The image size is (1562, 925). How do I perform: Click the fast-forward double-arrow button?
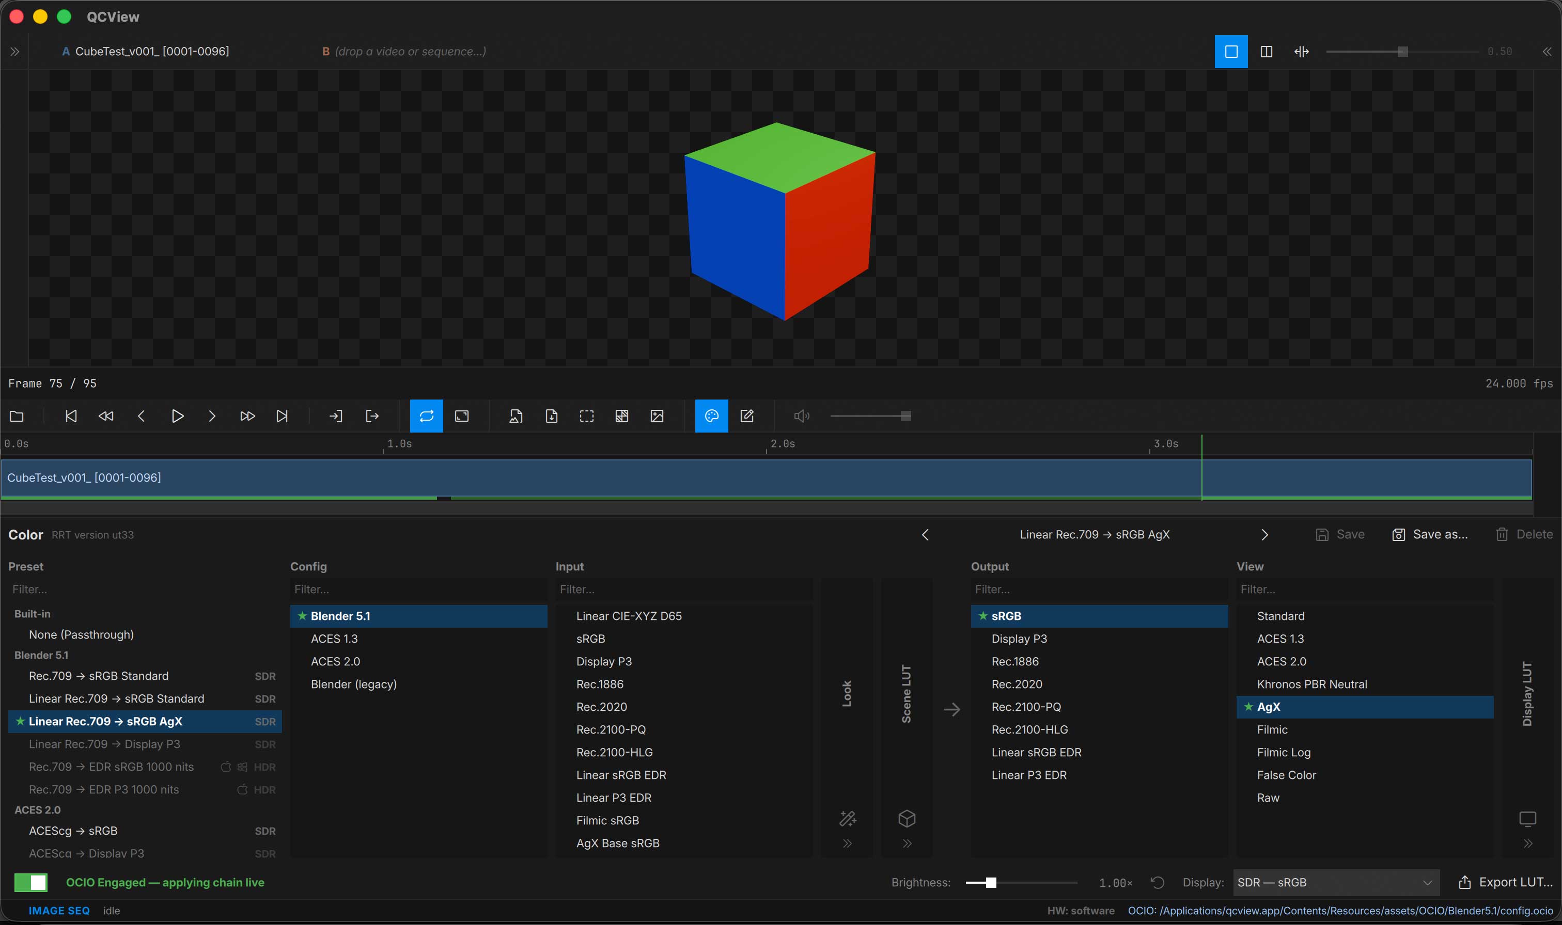247,416
